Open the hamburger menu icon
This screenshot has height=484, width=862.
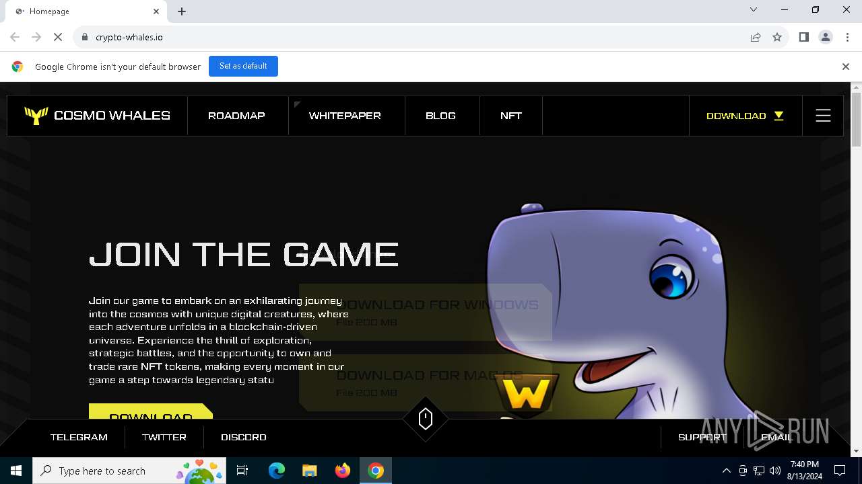click(823, 116)
